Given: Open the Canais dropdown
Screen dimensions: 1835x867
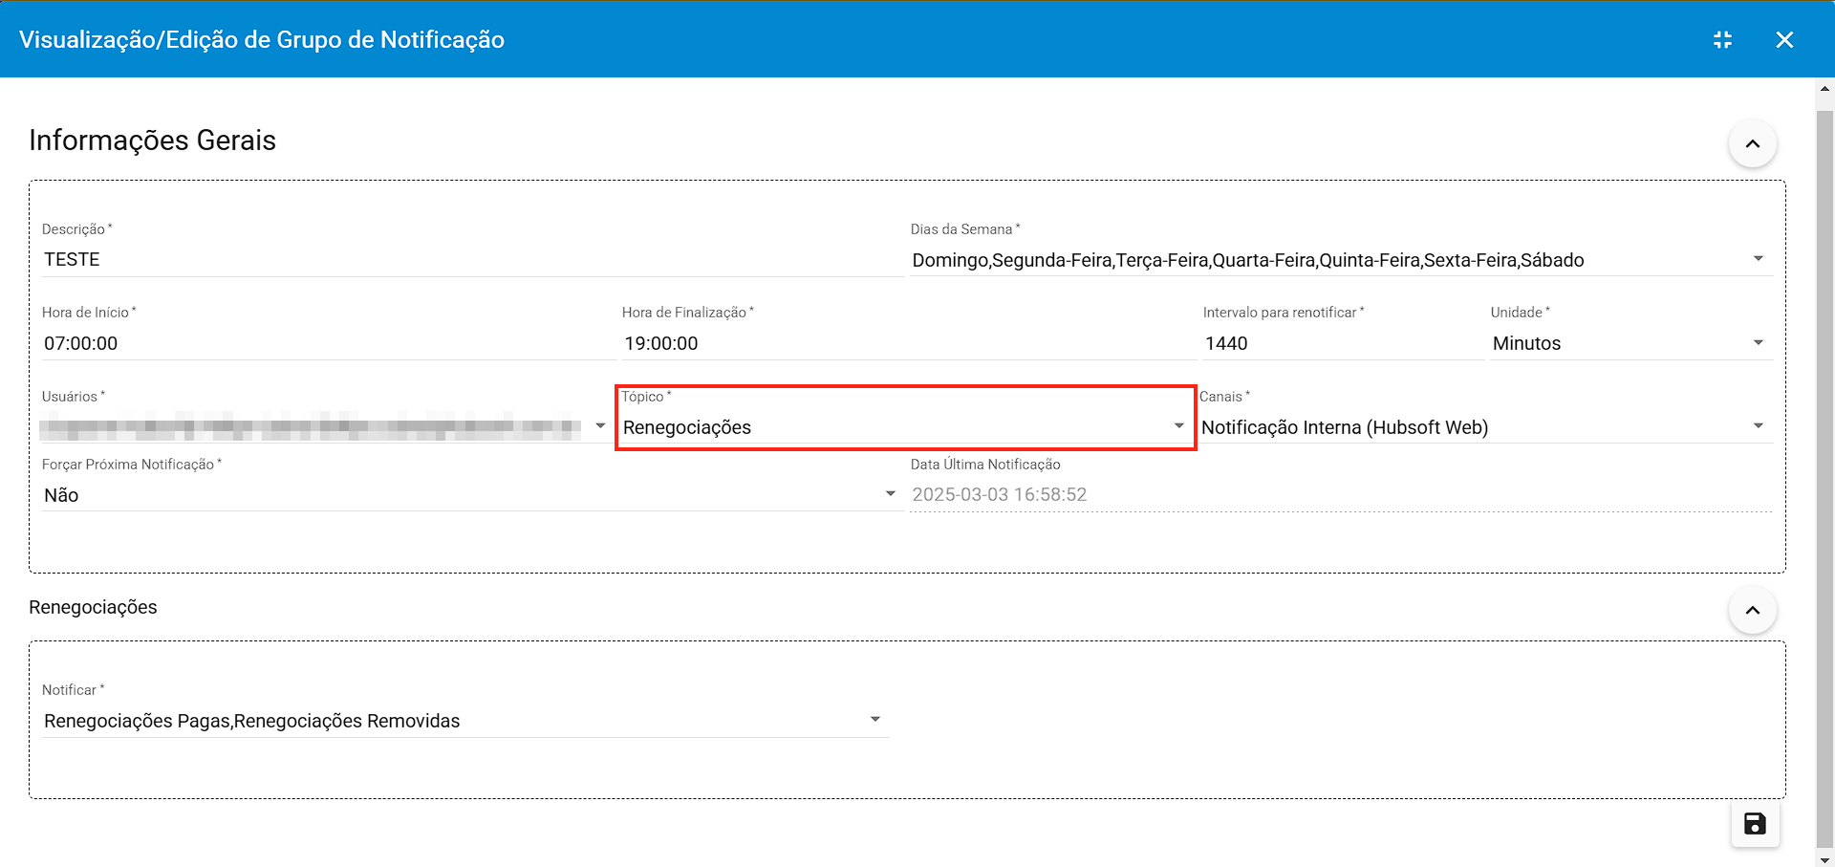Looking at the screenshot, I should (x=1486, y=427).
